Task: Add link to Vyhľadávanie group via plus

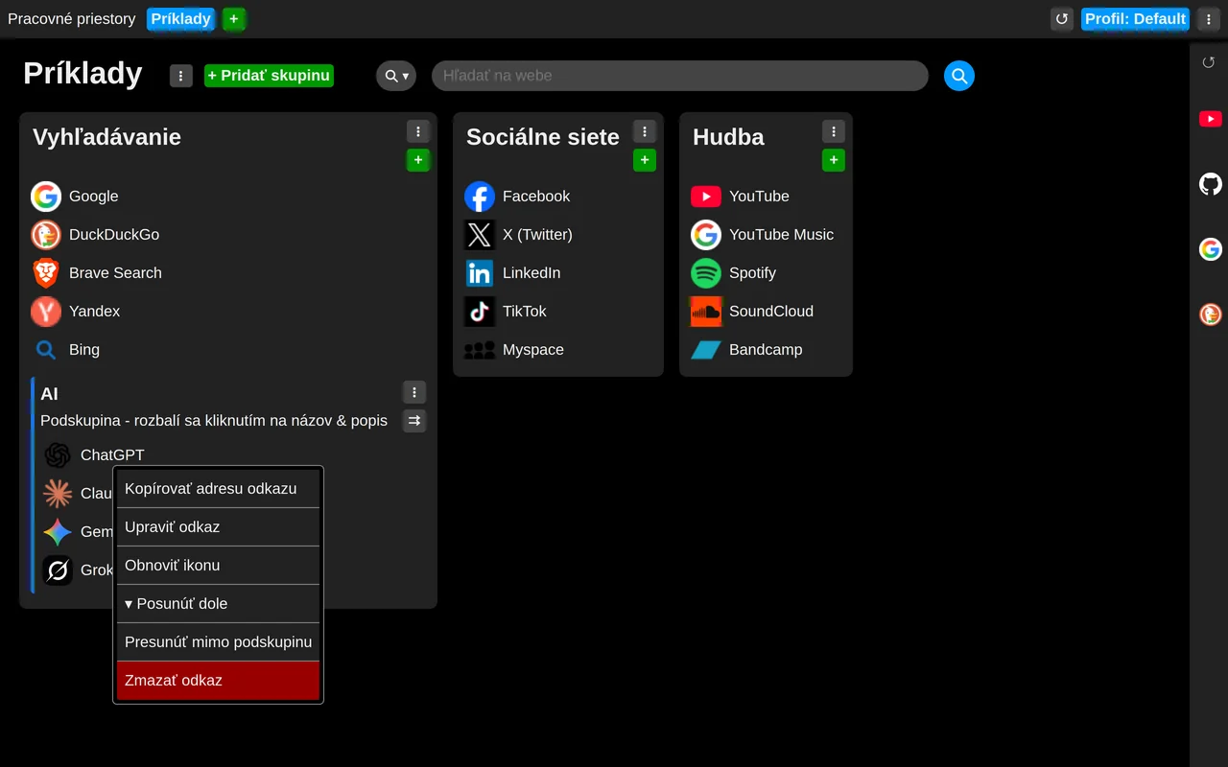Action: 418,160
